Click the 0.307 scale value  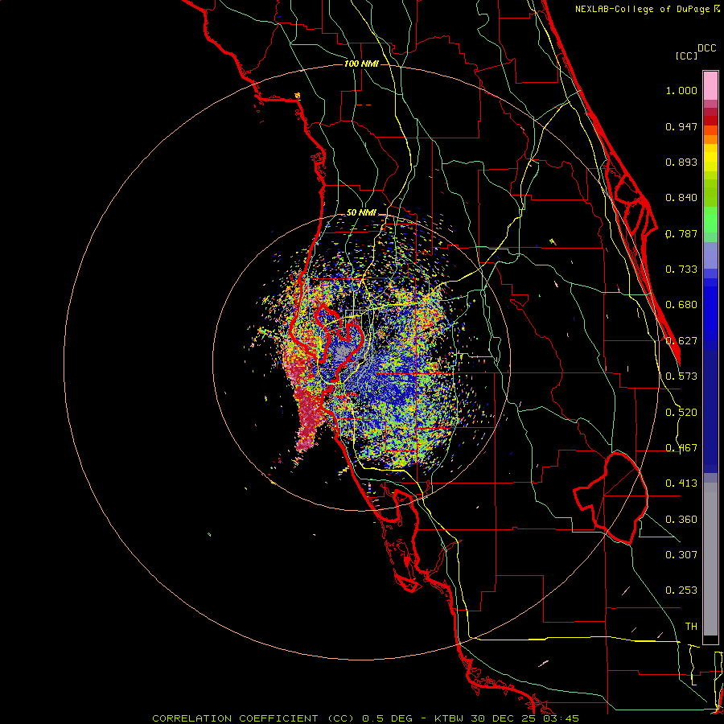coord(681,555)
